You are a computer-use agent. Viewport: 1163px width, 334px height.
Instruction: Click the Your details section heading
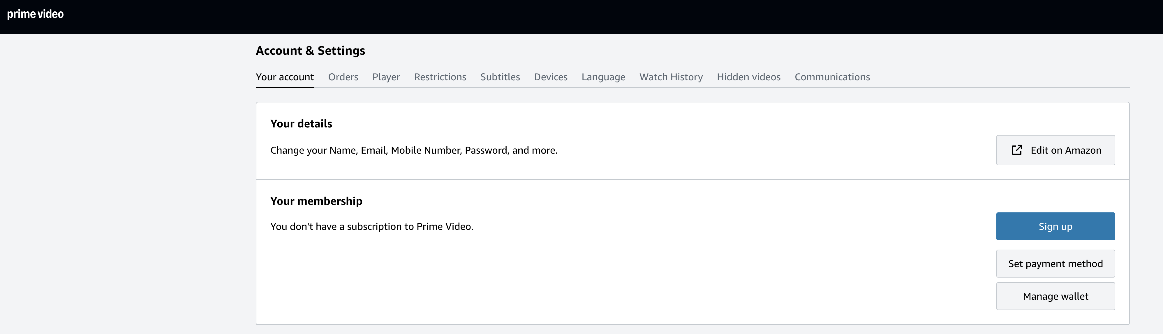(301, 124)
